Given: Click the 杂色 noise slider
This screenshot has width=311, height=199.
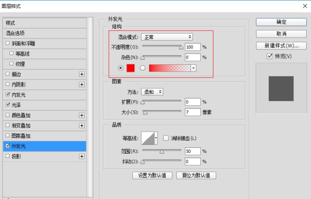Looking at the screenshot, I should pyautogui.click(x=162, y=57).
